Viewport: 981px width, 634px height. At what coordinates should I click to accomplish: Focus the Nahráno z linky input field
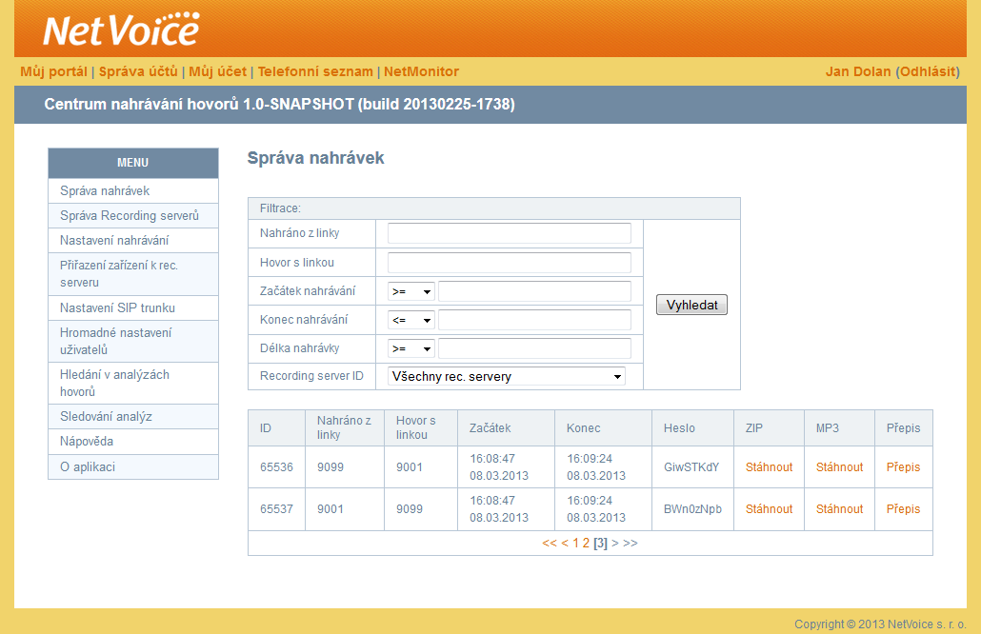510,233
